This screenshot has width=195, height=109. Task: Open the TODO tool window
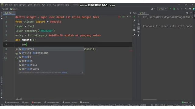[x=26, y=102]
